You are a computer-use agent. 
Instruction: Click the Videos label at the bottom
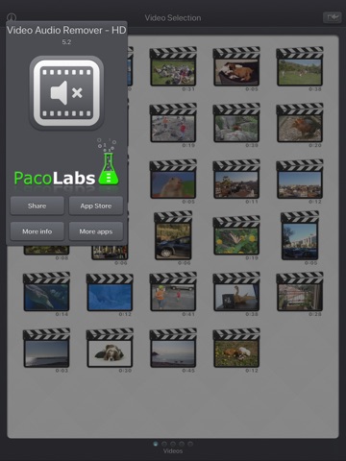pos(173,451)
